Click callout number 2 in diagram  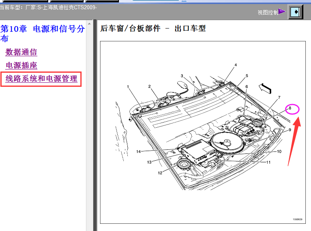(x=149, y=86)
